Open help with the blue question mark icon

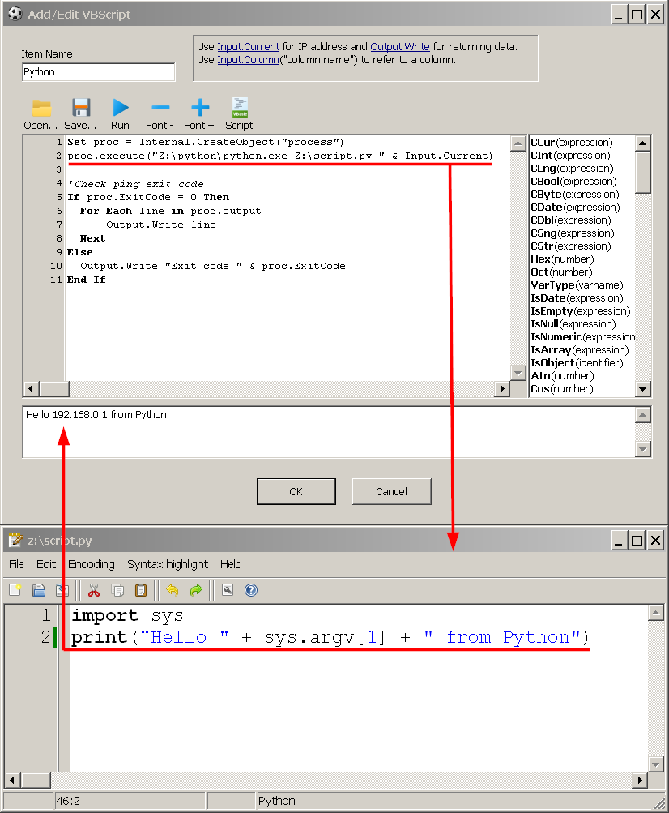point(251,590)
